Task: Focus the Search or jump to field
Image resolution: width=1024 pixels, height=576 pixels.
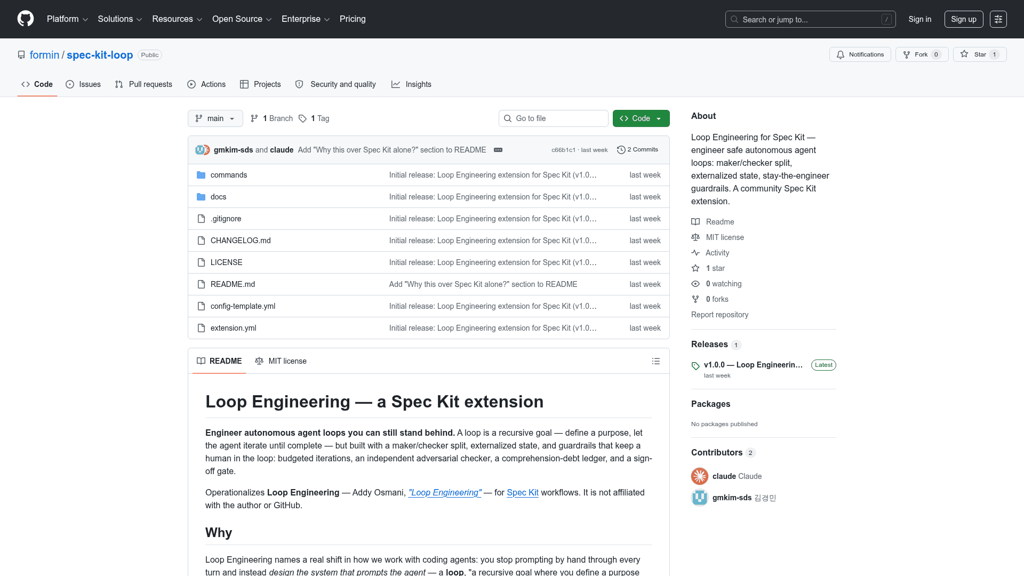Action: pos(810,19)
